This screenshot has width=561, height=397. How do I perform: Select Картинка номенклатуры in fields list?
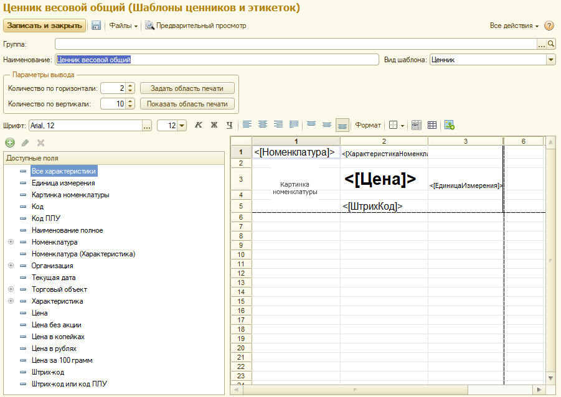pyautogui.click(x=70, y=195)
